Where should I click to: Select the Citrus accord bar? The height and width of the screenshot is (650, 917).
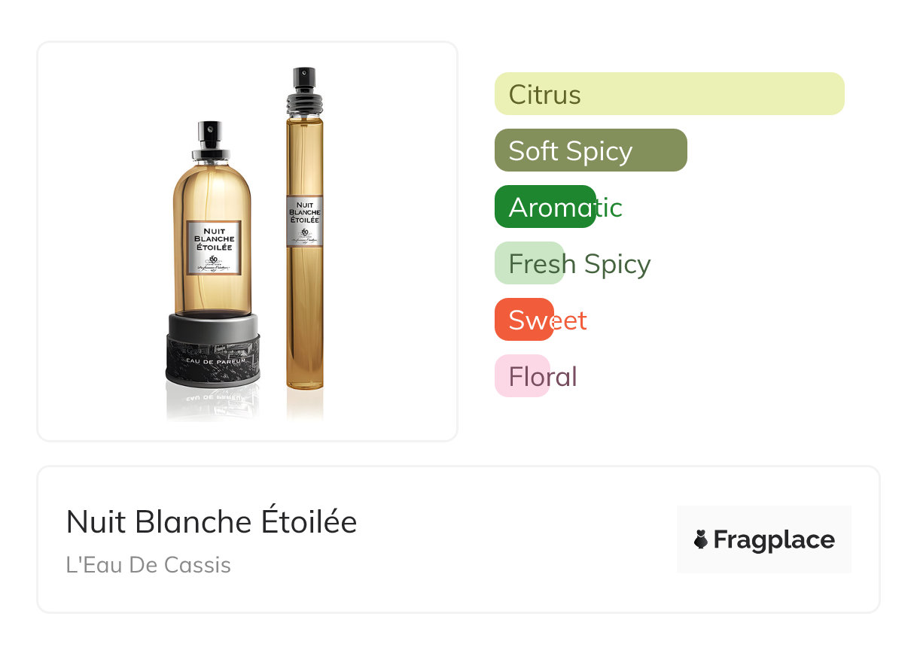pyautogui.click(x=669, y=94)
